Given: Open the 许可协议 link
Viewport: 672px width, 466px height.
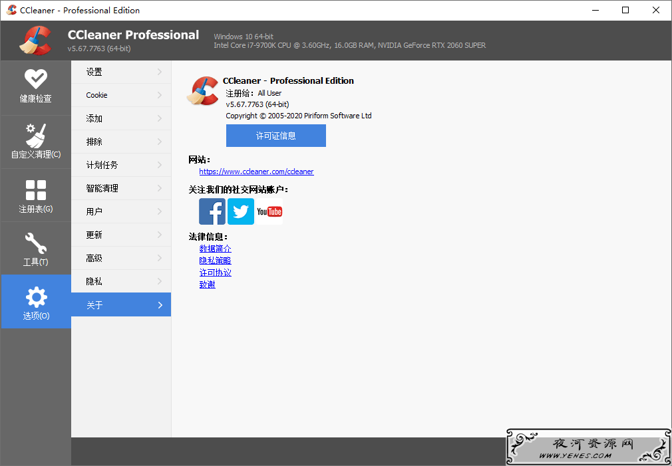Looking at the screenshot, I should 215,273.
